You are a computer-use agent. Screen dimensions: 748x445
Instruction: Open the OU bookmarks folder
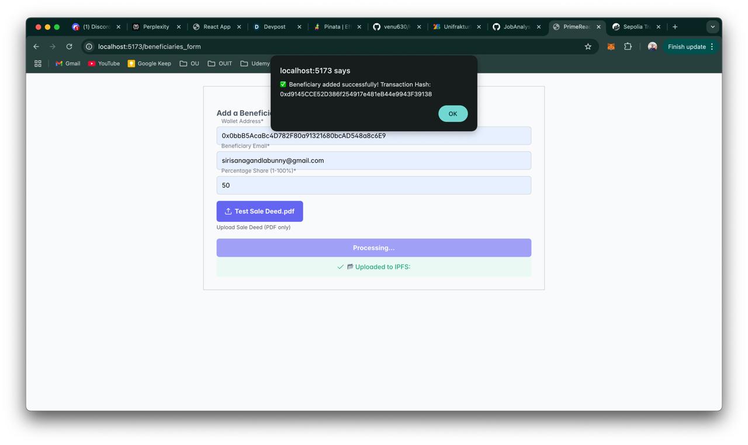[189, 64]
